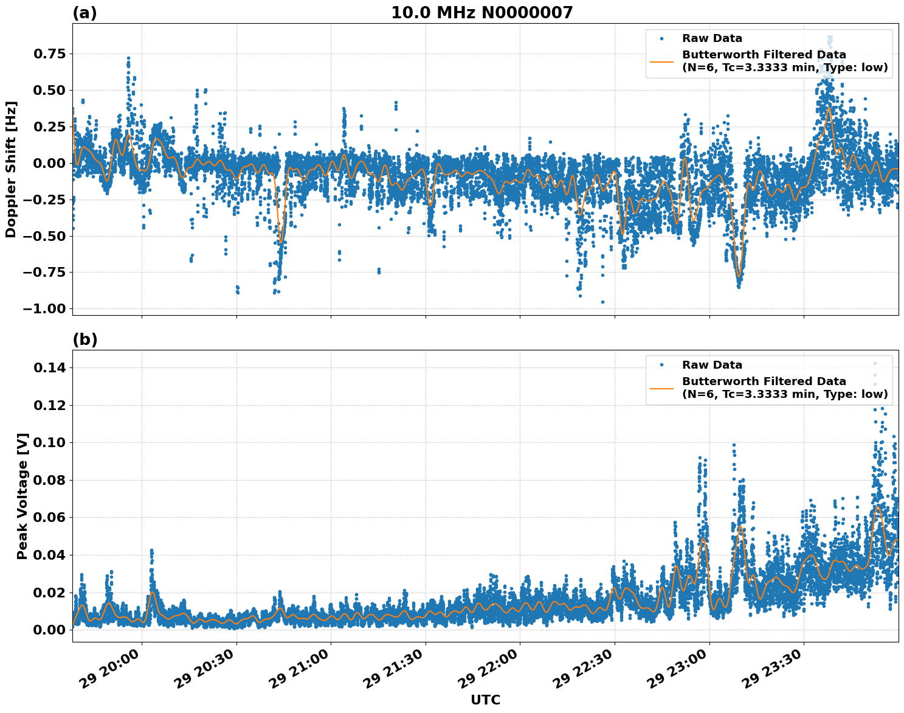This screenshot has height=713, width=904.
Task: Toggle the faint dots in panel (b) top-right corner
Action: [x=874, y=372]
